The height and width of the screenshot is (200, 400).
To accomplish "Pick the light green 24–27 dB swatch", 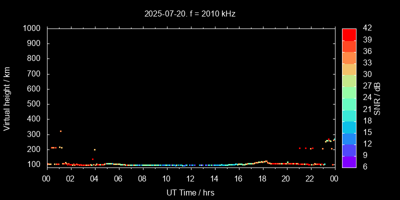I will coord(348,92).
